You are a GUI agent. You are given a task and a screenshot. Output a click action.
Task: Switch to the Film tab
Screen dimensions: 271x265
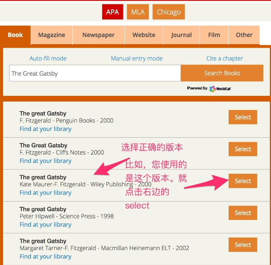coord(214,35)
